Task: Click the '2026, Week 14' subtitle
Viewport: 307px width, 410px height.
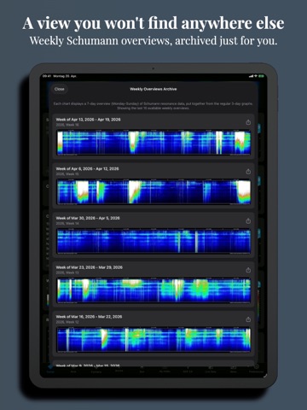Action: (67, 223)
